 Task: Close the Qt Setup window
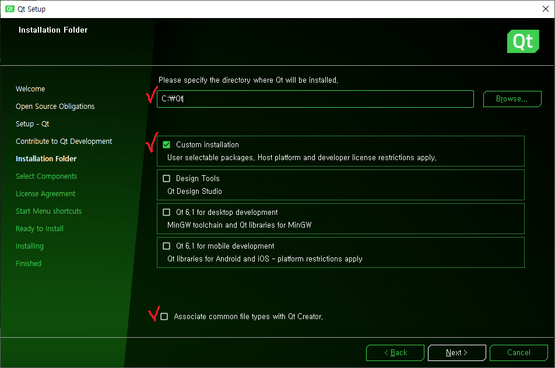coord(544,9)
